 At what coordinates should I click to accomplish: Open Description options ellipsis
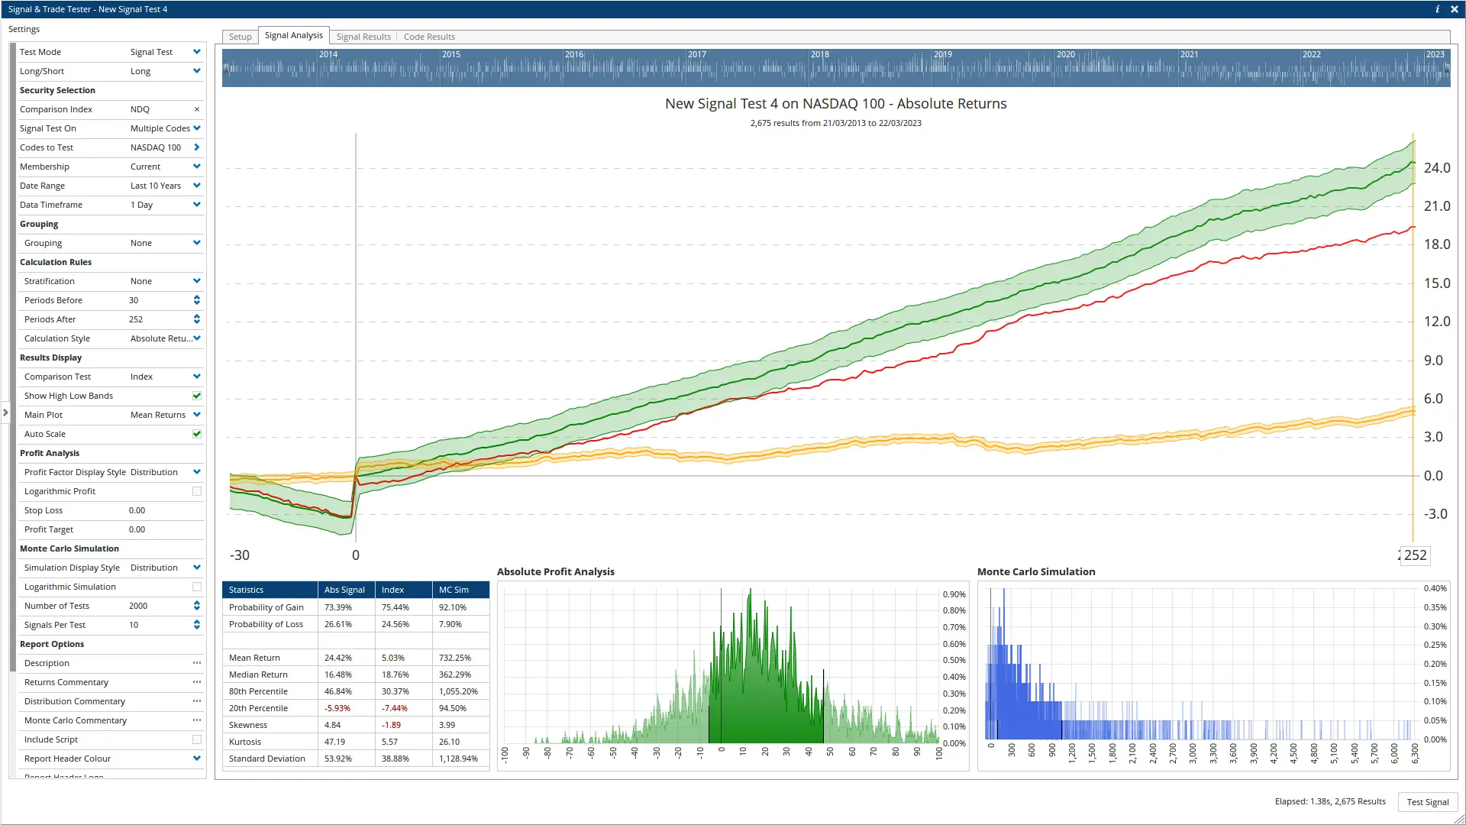[x=197, y=663]
